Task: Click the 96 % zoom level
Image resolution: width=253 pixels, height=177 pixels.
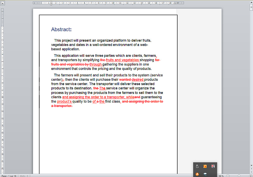Action: click(221, 176)
